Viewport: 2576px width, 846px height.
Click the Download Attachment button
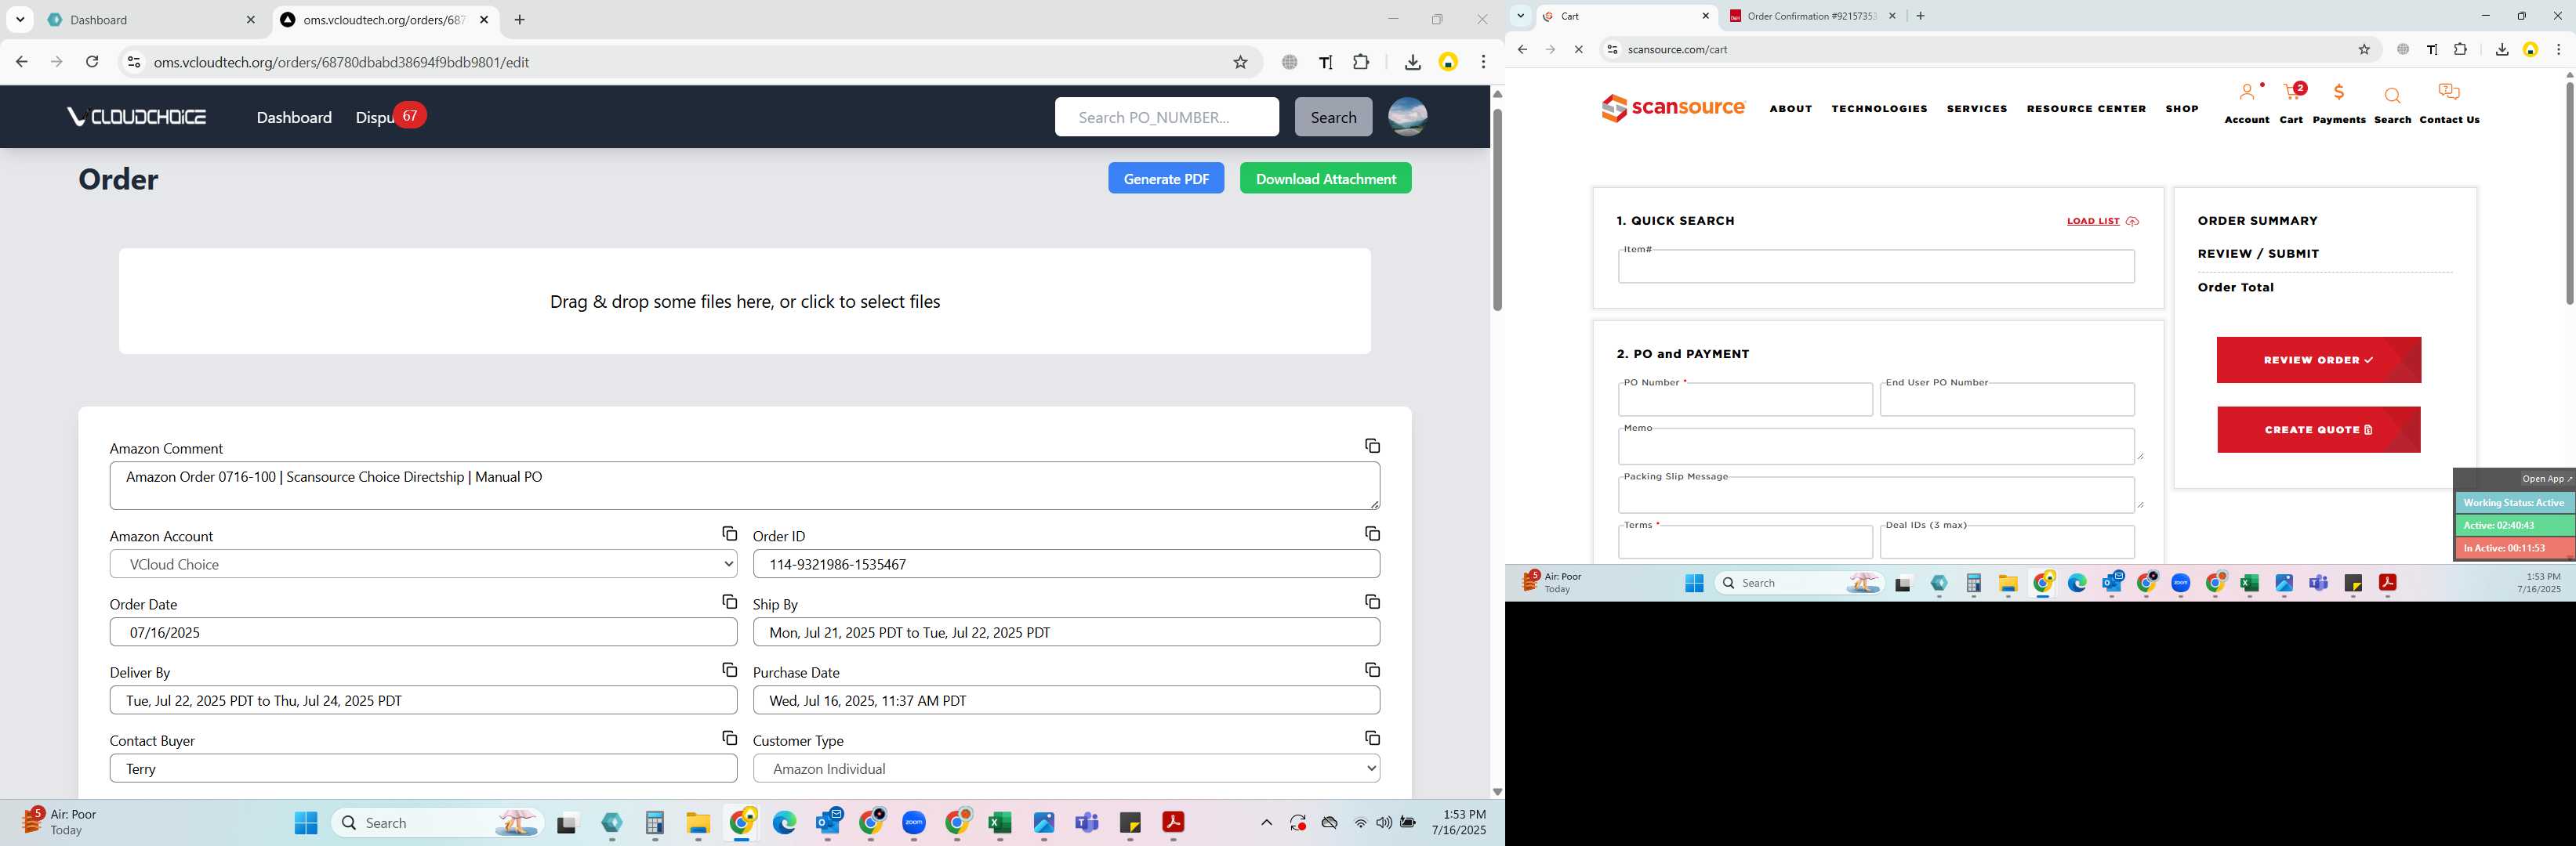1326,179
